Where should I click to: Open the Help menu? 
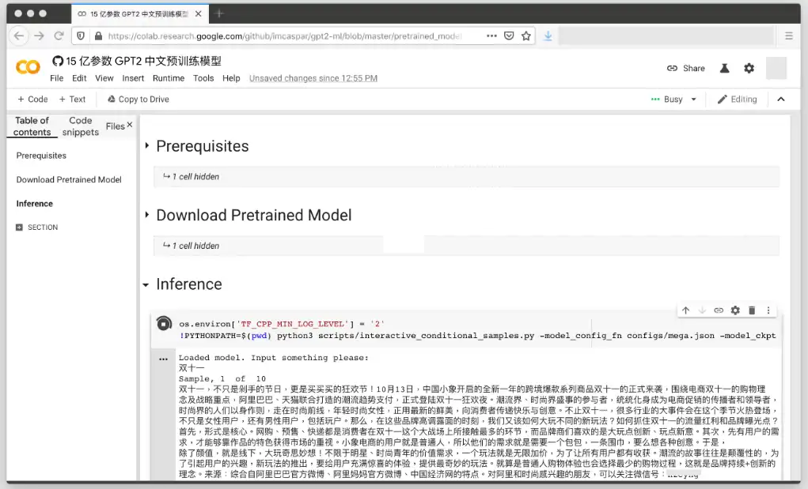pos(231,78)
